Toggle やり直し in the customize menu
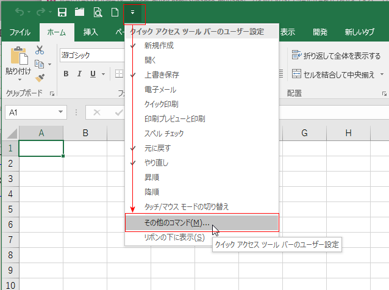The width and height of the screenshot is (389, 290). tap(202, 163)
